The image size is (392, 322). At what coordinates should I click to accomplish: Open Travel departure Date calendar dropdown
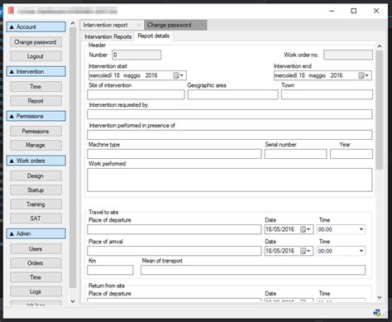coord(305,229)
